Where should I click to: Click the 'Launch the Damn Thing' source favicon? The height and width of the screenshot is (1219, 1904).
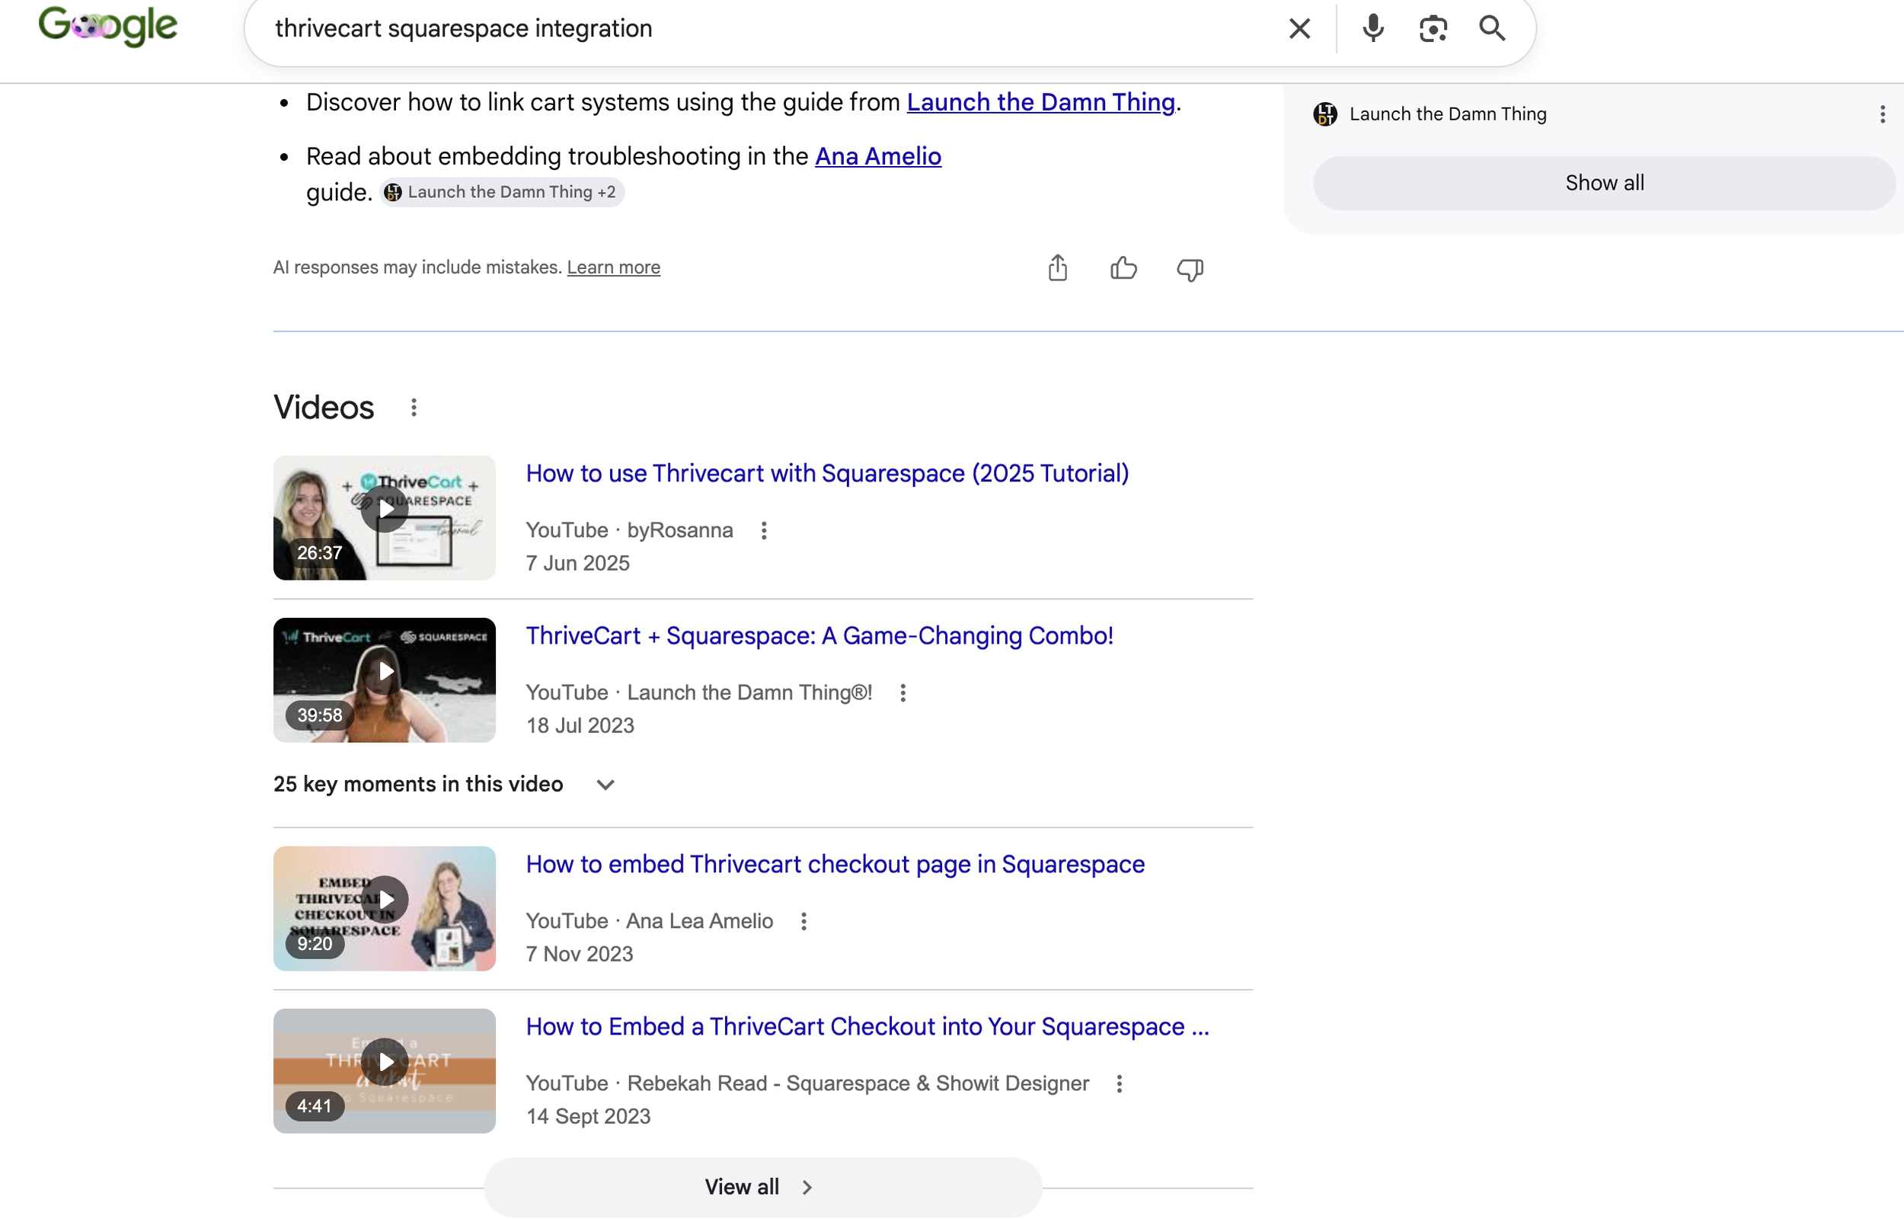click(x=1325, y=115)
